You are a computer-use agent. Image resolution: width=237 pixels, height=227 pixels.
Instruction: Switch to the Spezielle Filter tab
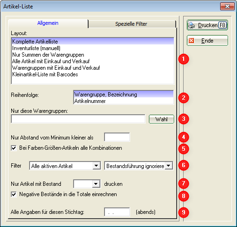pyautogui.click(x=131, y=24)
